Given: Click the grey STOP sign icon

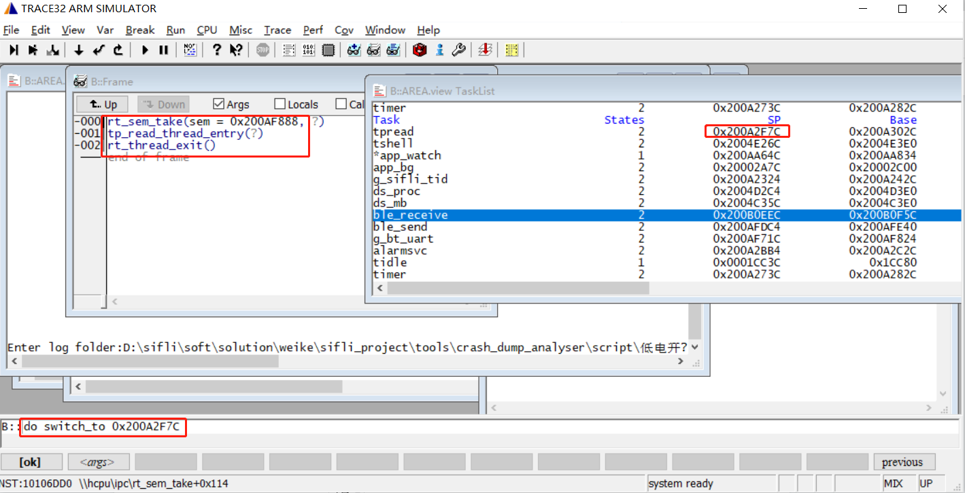Looking at the screenshot, I should click(x=263, y=50).
